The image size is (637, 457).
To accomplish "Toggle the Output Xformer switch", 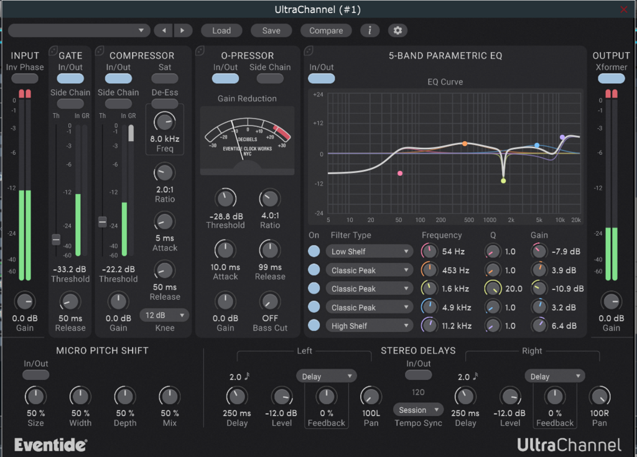I will coord(611,78).
